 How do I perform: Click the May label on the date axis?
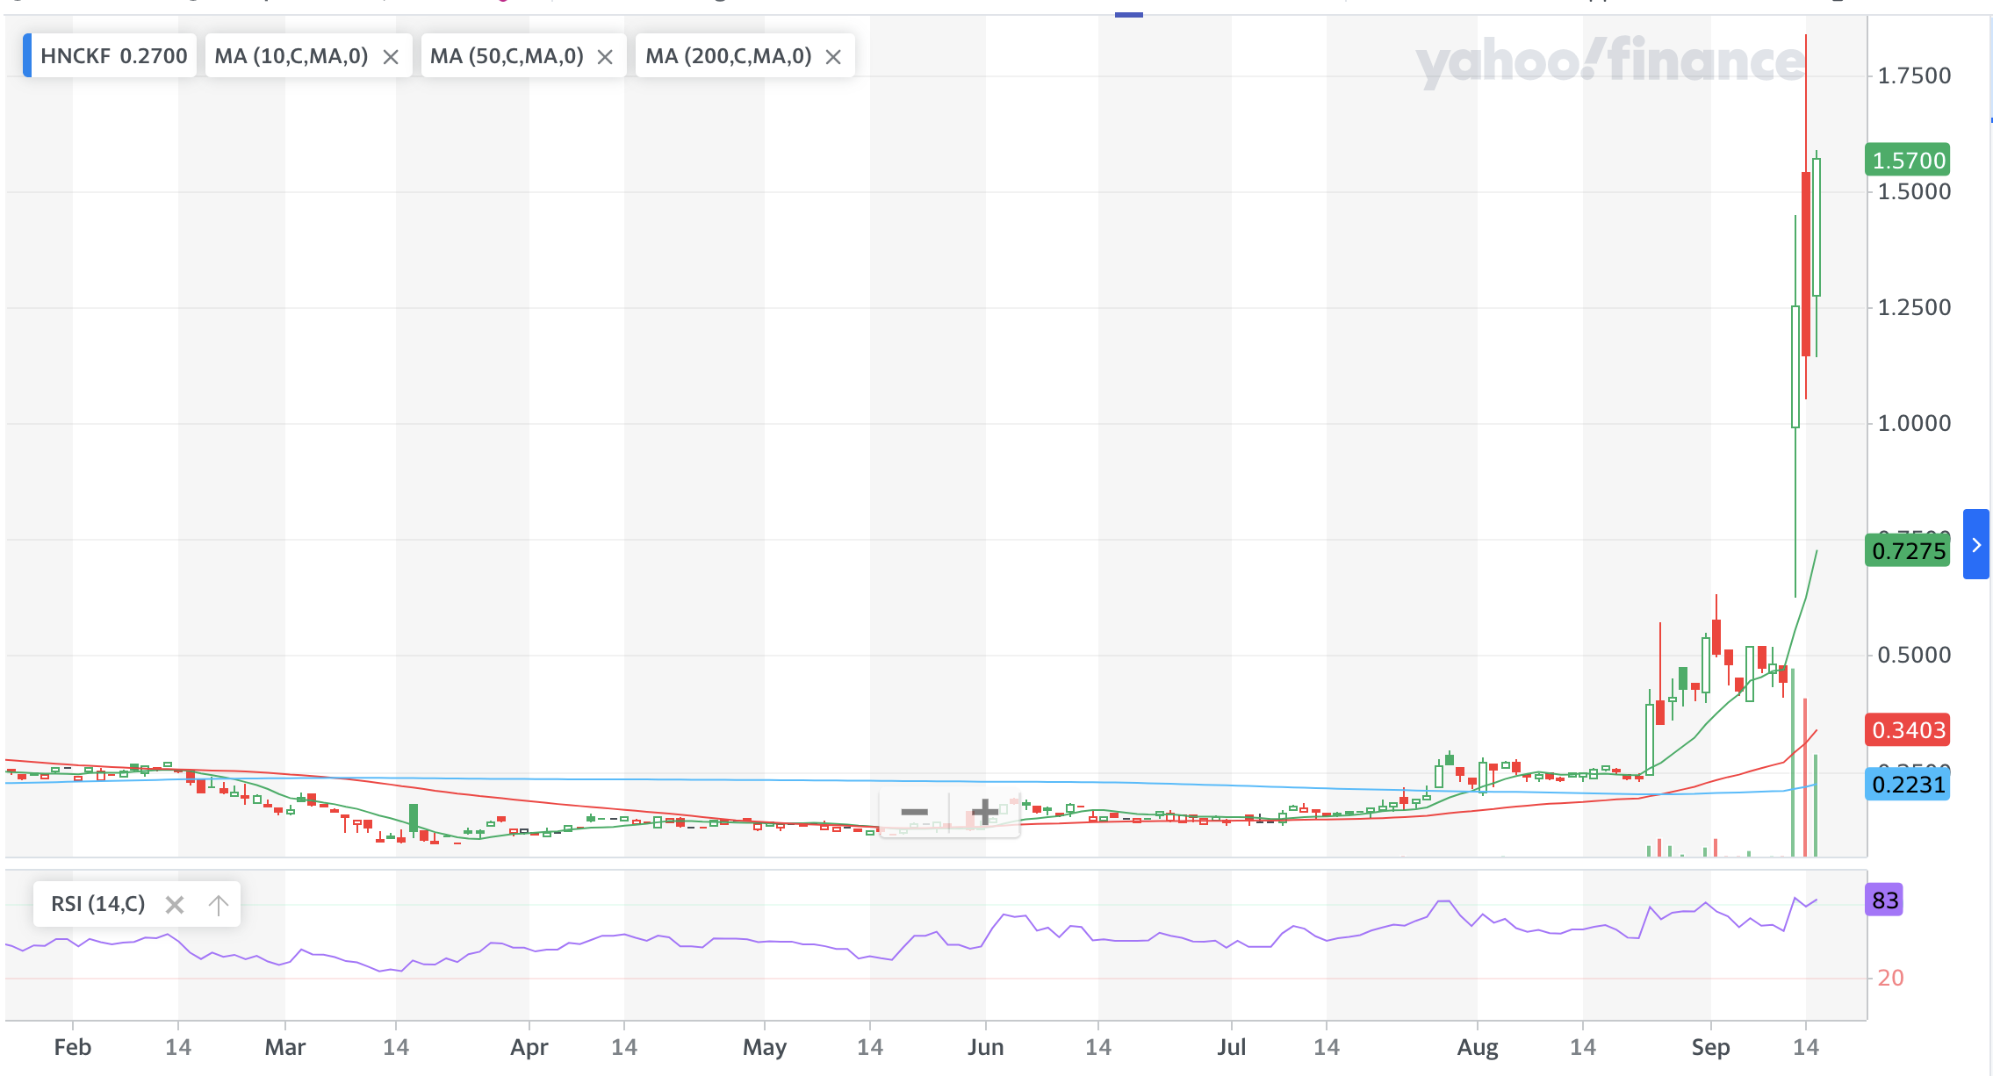[765, 1047]
